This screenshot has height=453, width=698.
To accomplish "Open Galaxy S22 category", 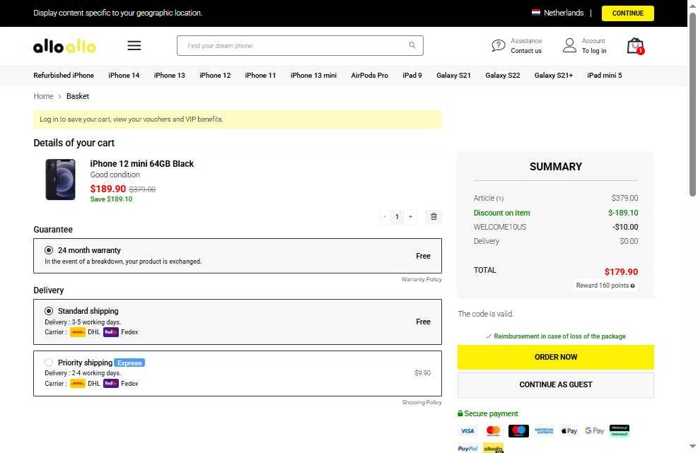I will [x=503, y=75].
